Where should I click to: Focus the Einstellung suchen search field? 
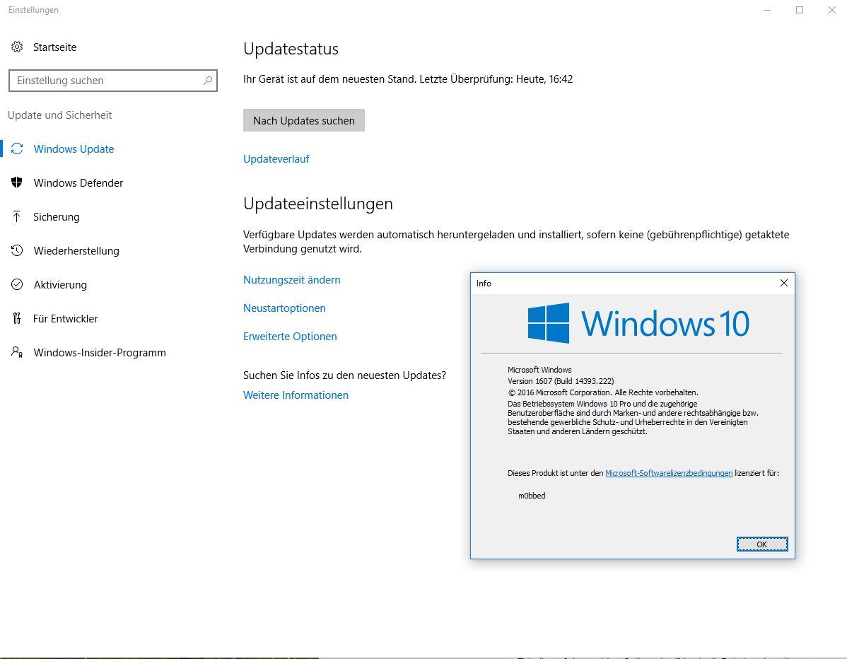[113, 81]
